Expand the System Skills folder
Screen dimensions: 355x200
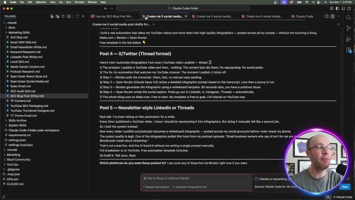point(17,125)
